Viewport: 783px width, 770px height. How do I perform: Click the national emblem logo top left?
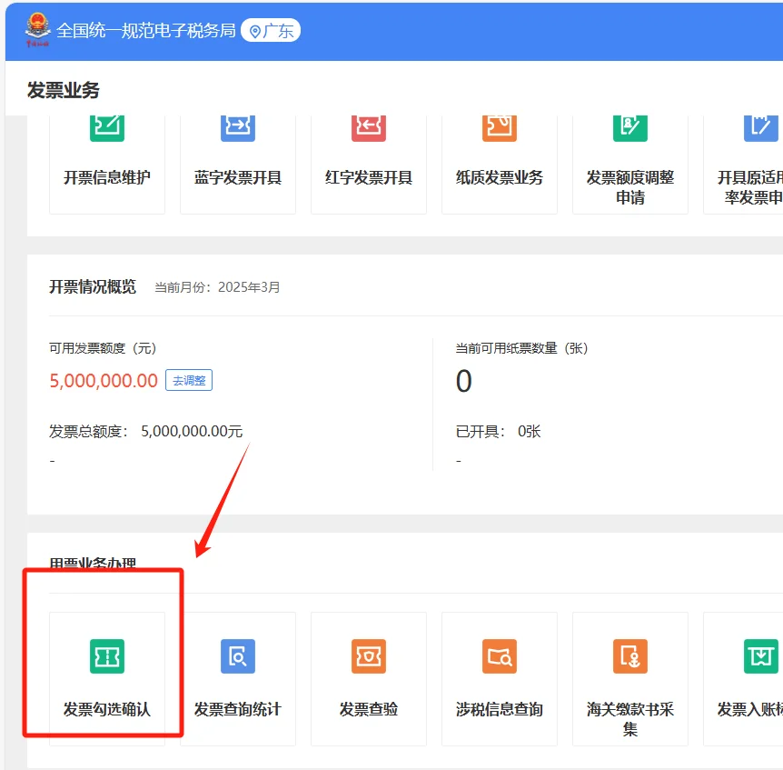(33, 29)
